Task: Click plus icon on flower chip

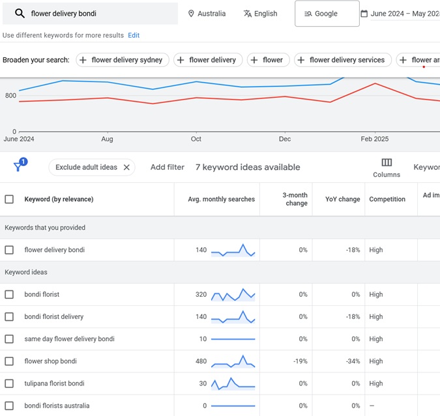Action: point(254,60)
